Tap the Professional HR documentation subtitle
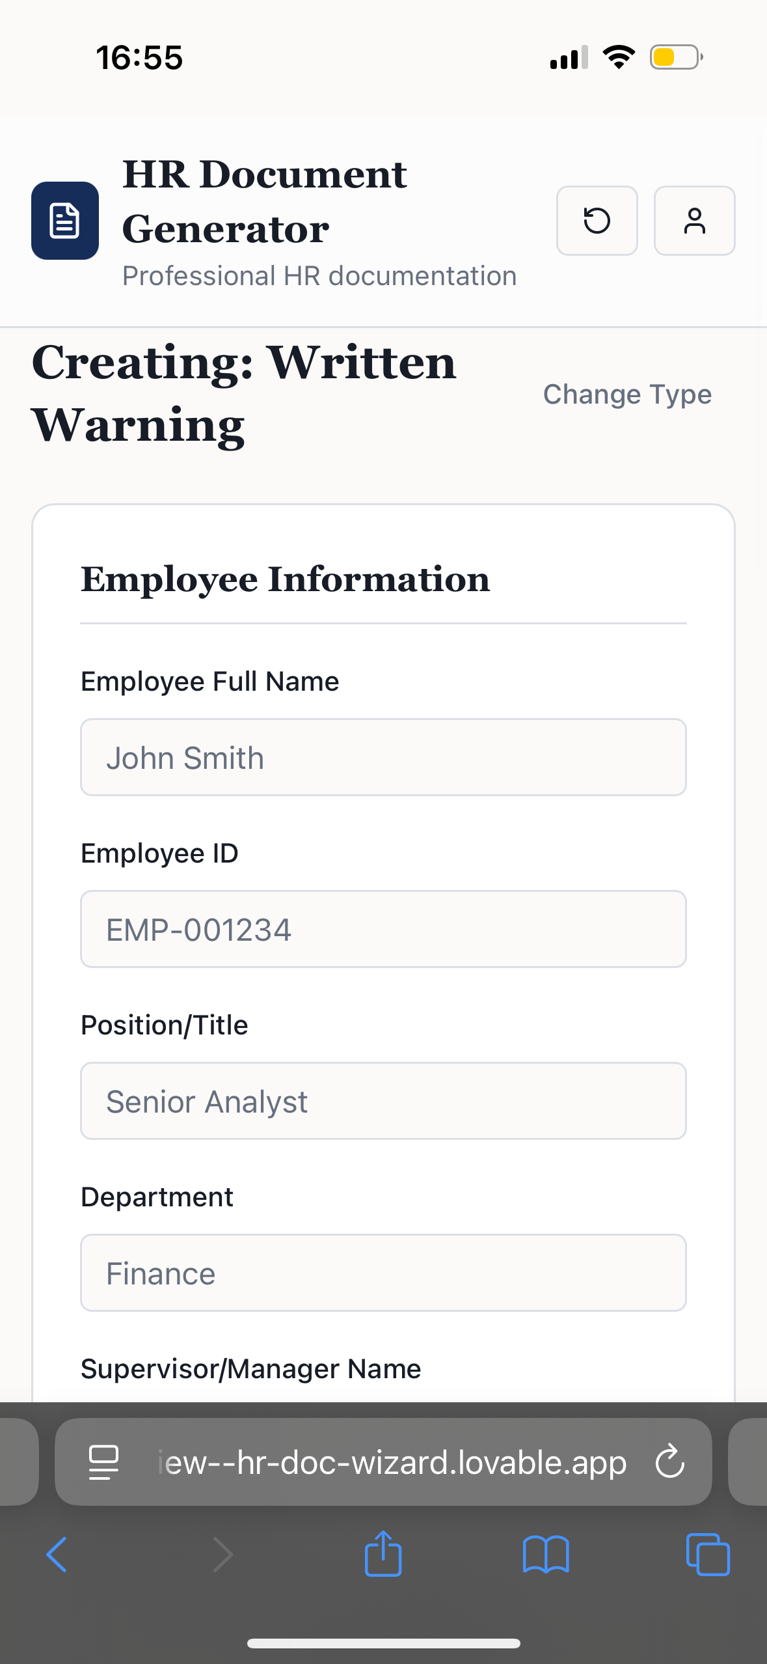This screenshot has height=1664, width=767. pos(319,275)
